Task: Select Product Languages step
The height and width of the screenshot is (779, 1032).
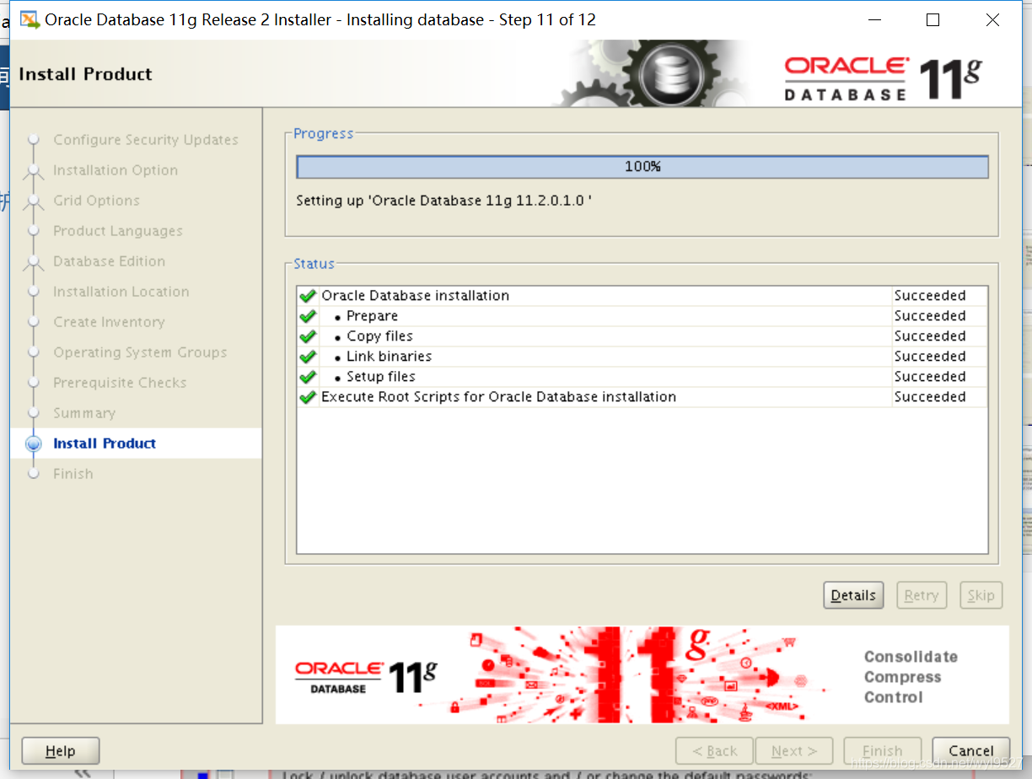Action: [118, 231]
